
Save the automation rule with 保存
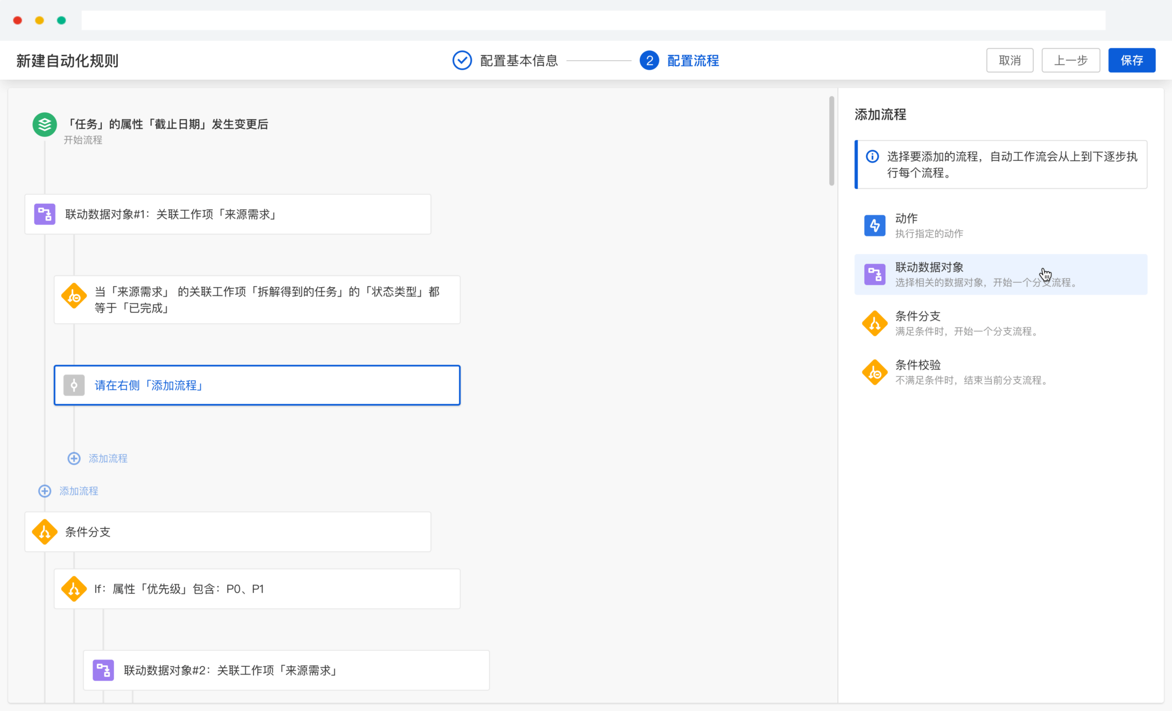coord(1131,60)
